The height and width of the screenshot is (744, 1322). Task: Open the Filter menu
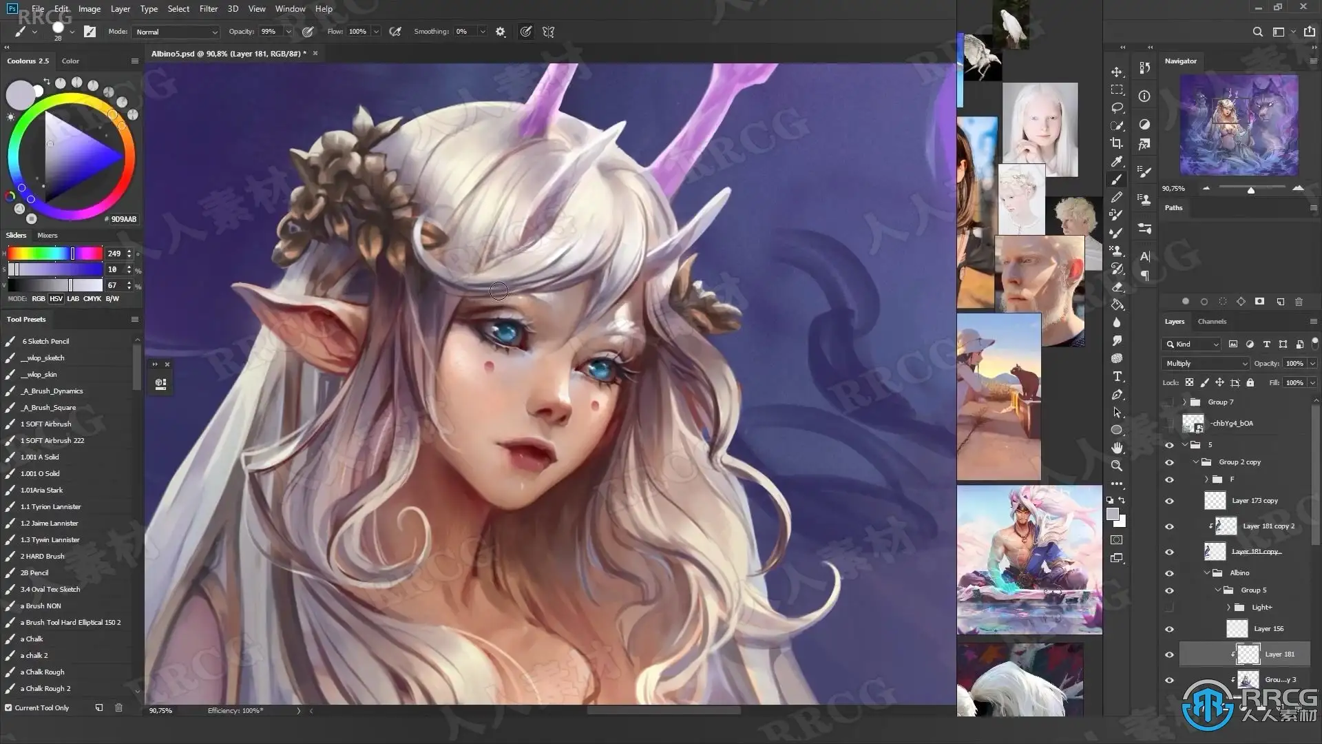pos(209,9)
